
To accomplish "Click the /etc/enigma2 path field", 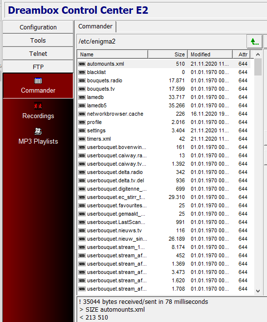I will coord(162,42).
